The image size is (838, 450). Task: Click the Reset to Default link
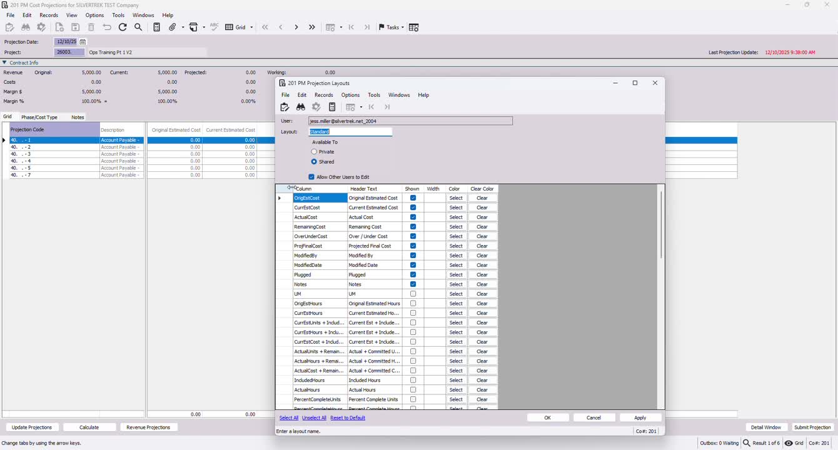pos(348,417)
